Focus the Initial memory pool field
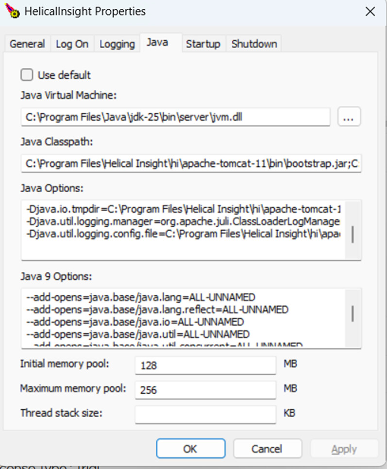Image resolution: width=387 pixels, height=469 pixels. pos(205,365)
